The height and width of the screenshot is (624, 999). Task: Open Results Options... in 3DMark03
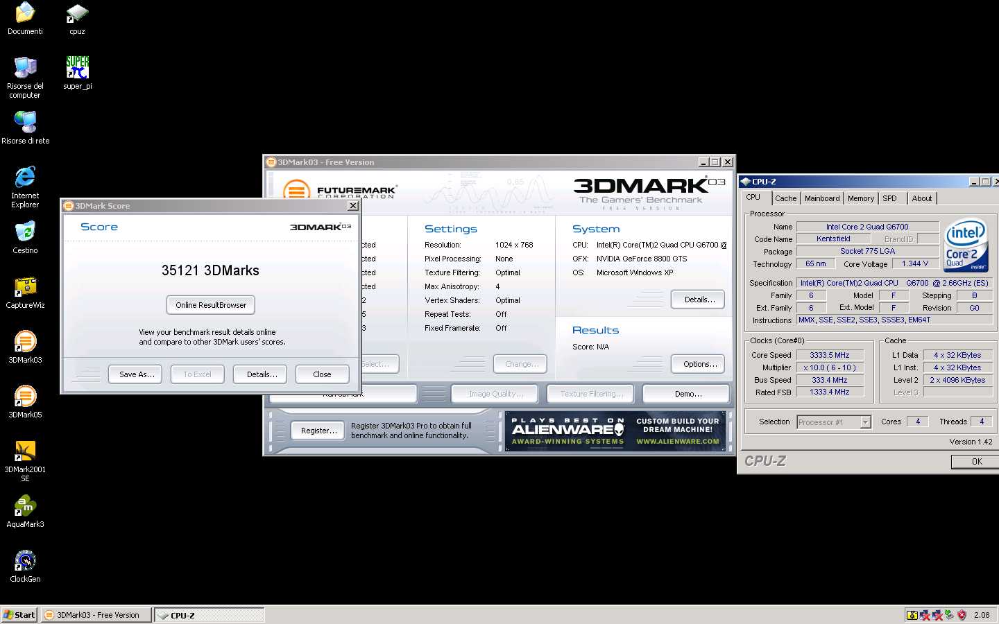pos(698,364)
